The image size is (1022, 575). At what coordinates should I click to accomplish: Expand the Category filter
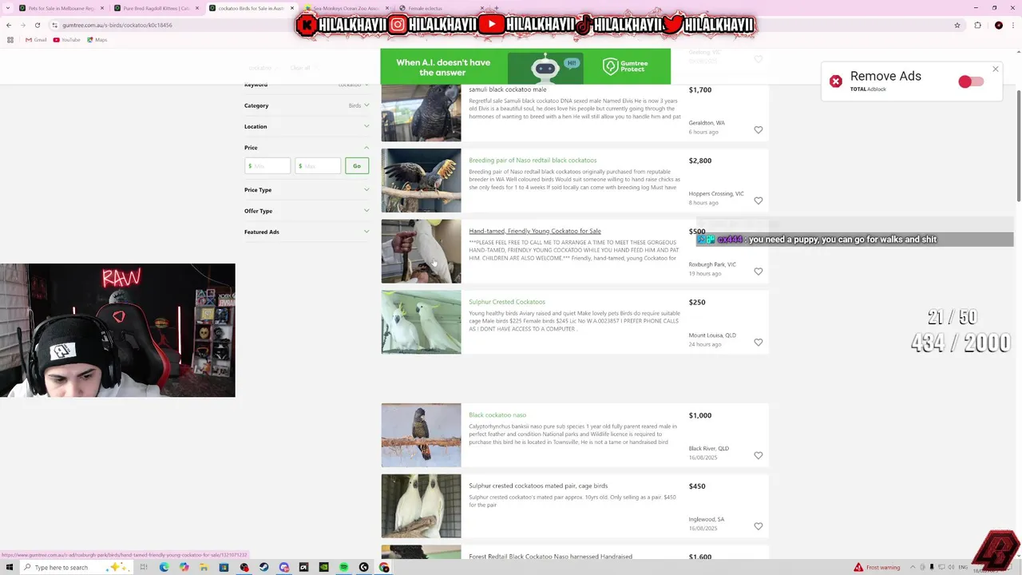point(307,105)
